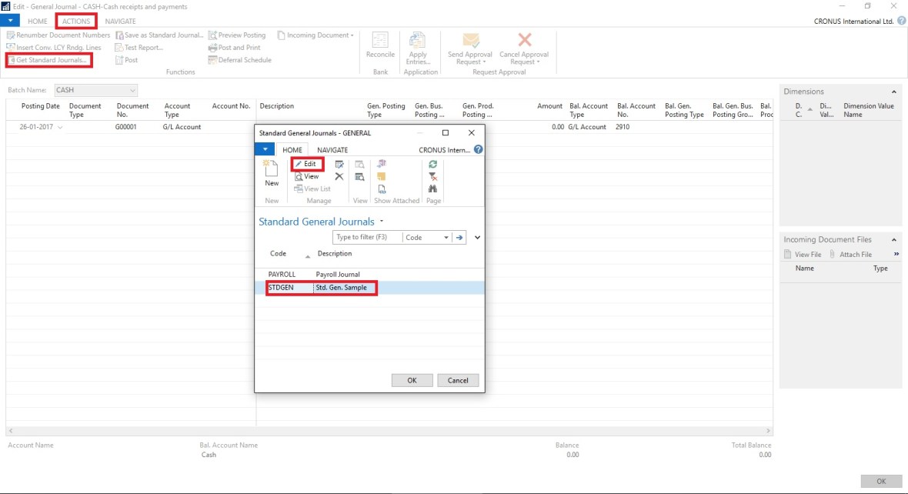This screenshot has height=494, width=908.
Task: Switch to NAVIGATE tab in the dialog
Action: tap(332, 150)
